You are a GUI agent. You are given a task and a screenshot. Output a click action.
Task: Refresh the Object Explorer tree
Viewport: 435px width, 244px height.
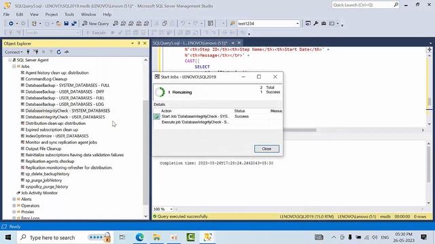(x=59, y=52)
